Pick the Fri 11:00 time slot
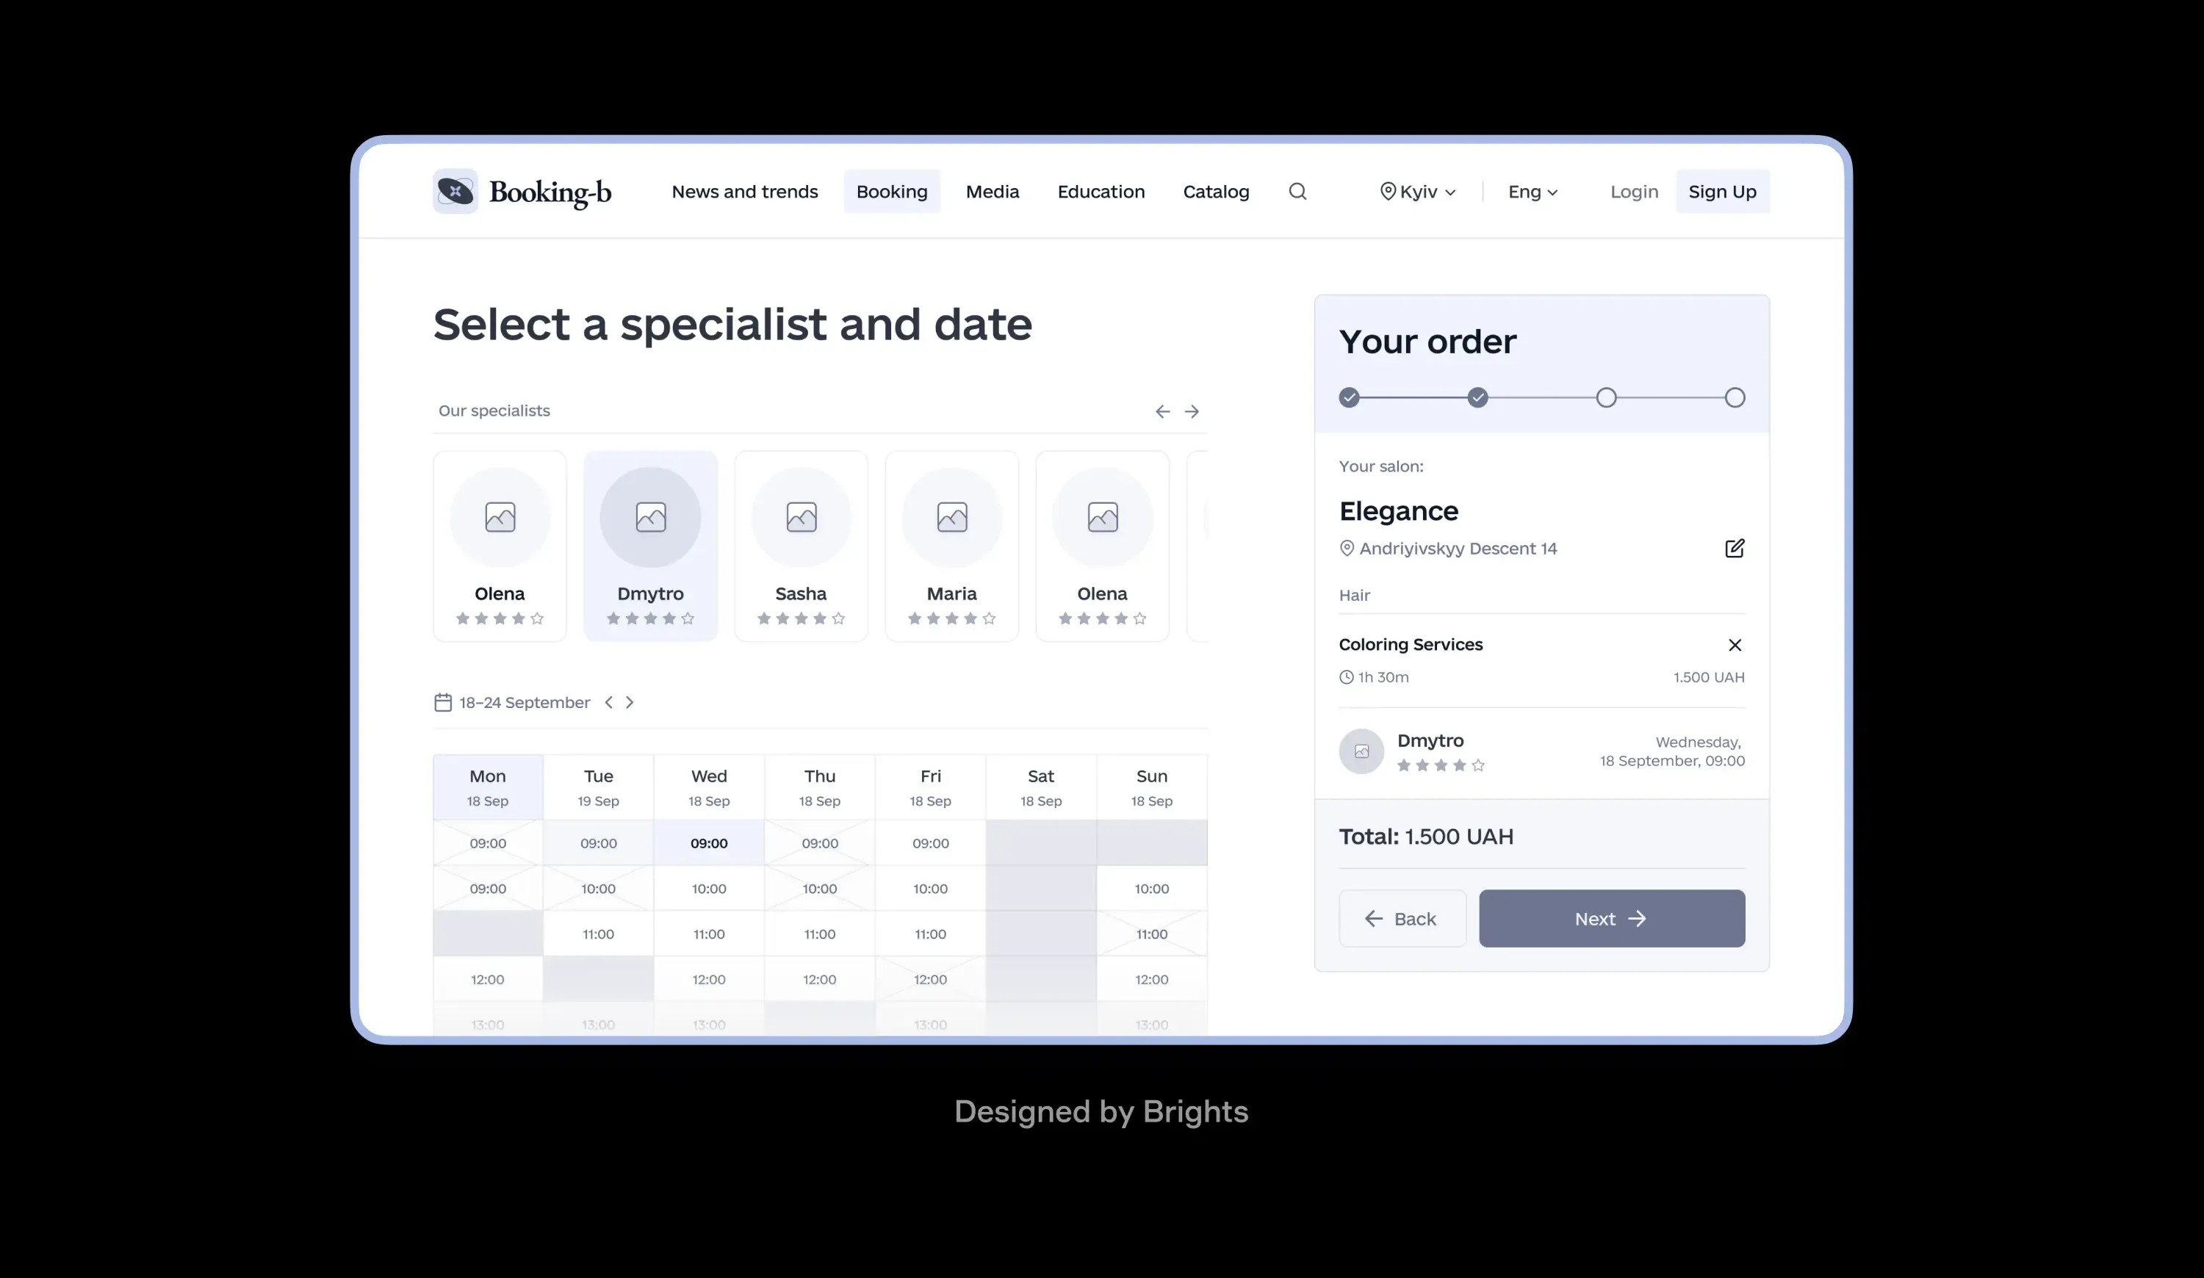The height and width of the screenshot is (1278, 2204). point(931,934)
